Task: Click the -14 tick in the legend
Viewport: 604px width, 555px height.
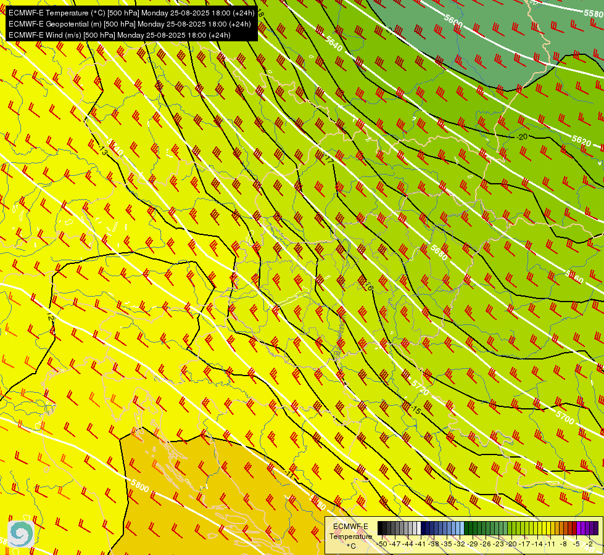Action: [x=538, y=545]
